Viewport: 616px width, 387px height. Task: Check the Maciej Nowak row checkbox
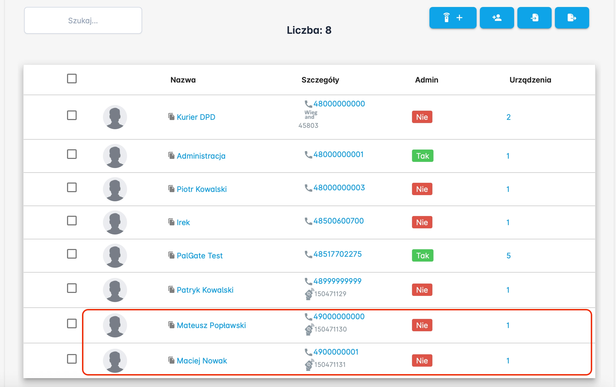coord(72,359)
